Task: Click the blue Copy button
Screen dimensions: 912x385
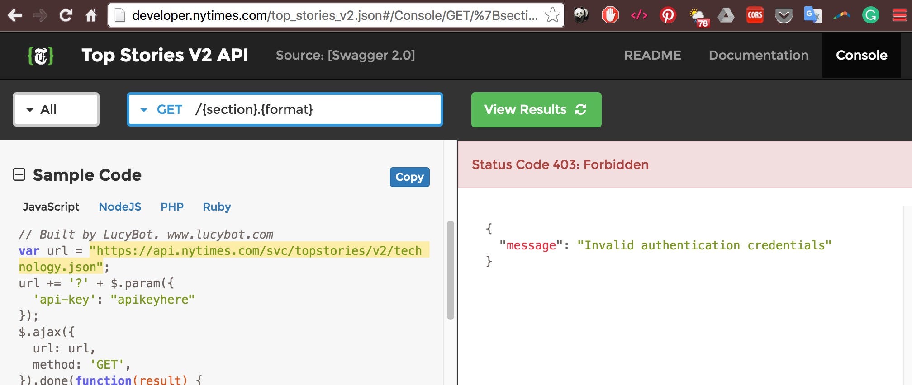Action: tap(409, 177)
